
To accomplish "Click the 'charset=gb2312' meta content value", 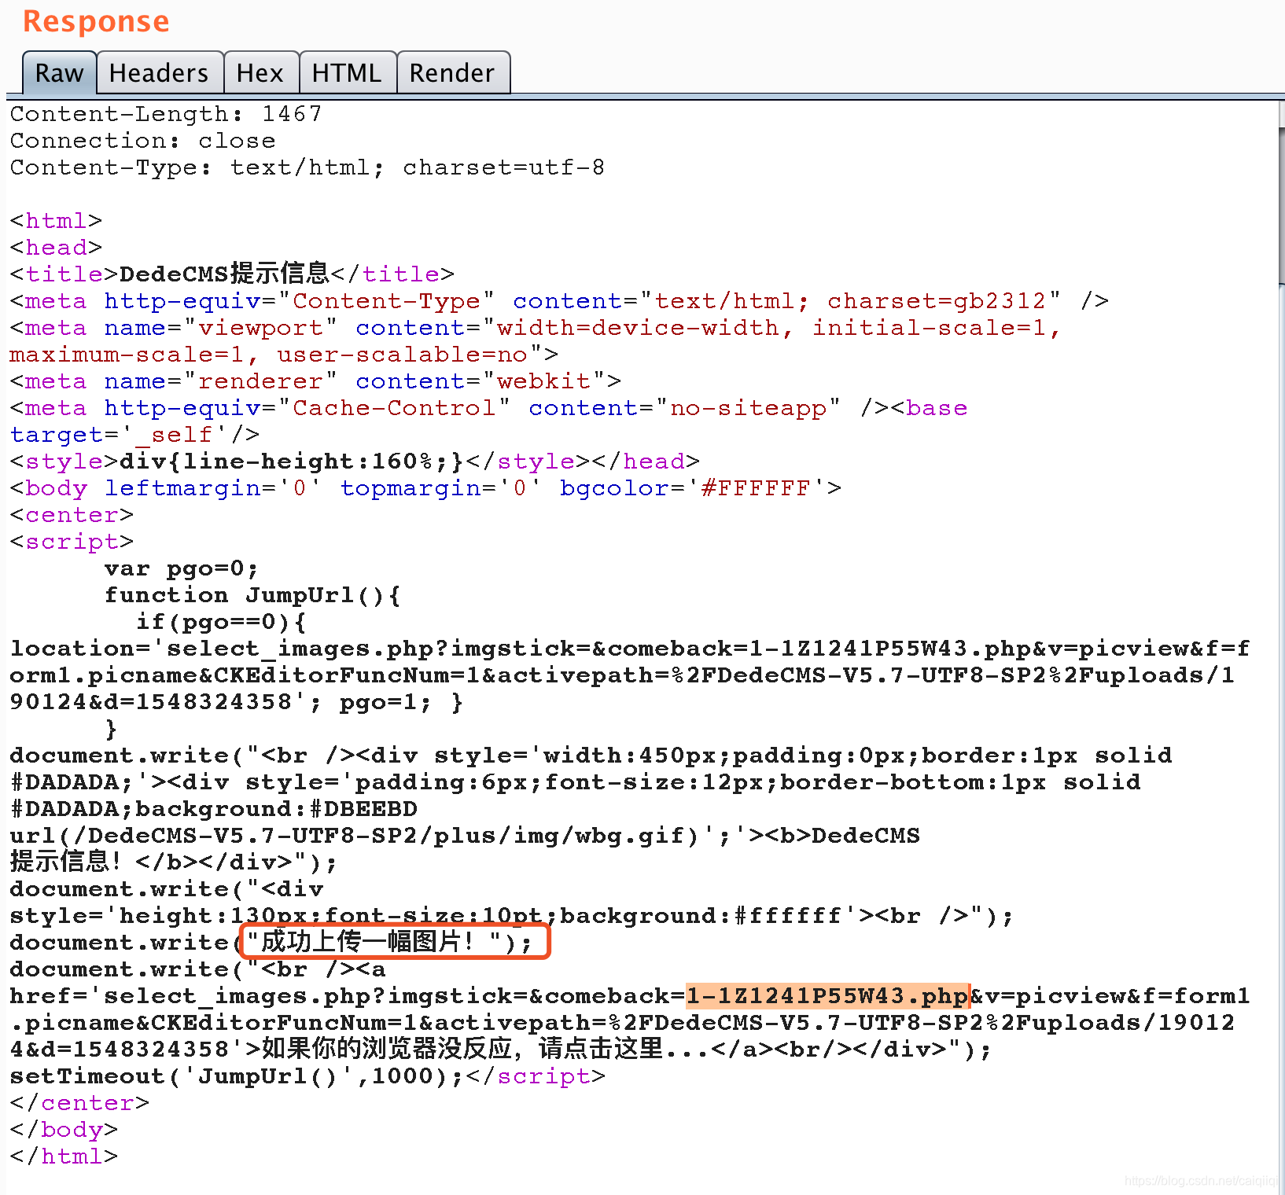I will 937,301.
